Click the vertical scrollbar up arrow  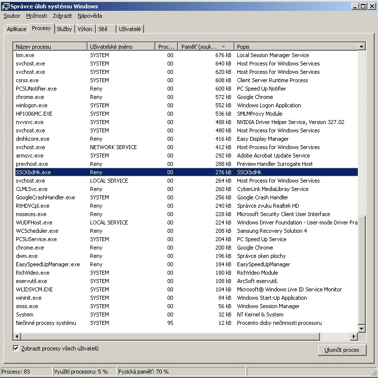(x=362, y=47)
